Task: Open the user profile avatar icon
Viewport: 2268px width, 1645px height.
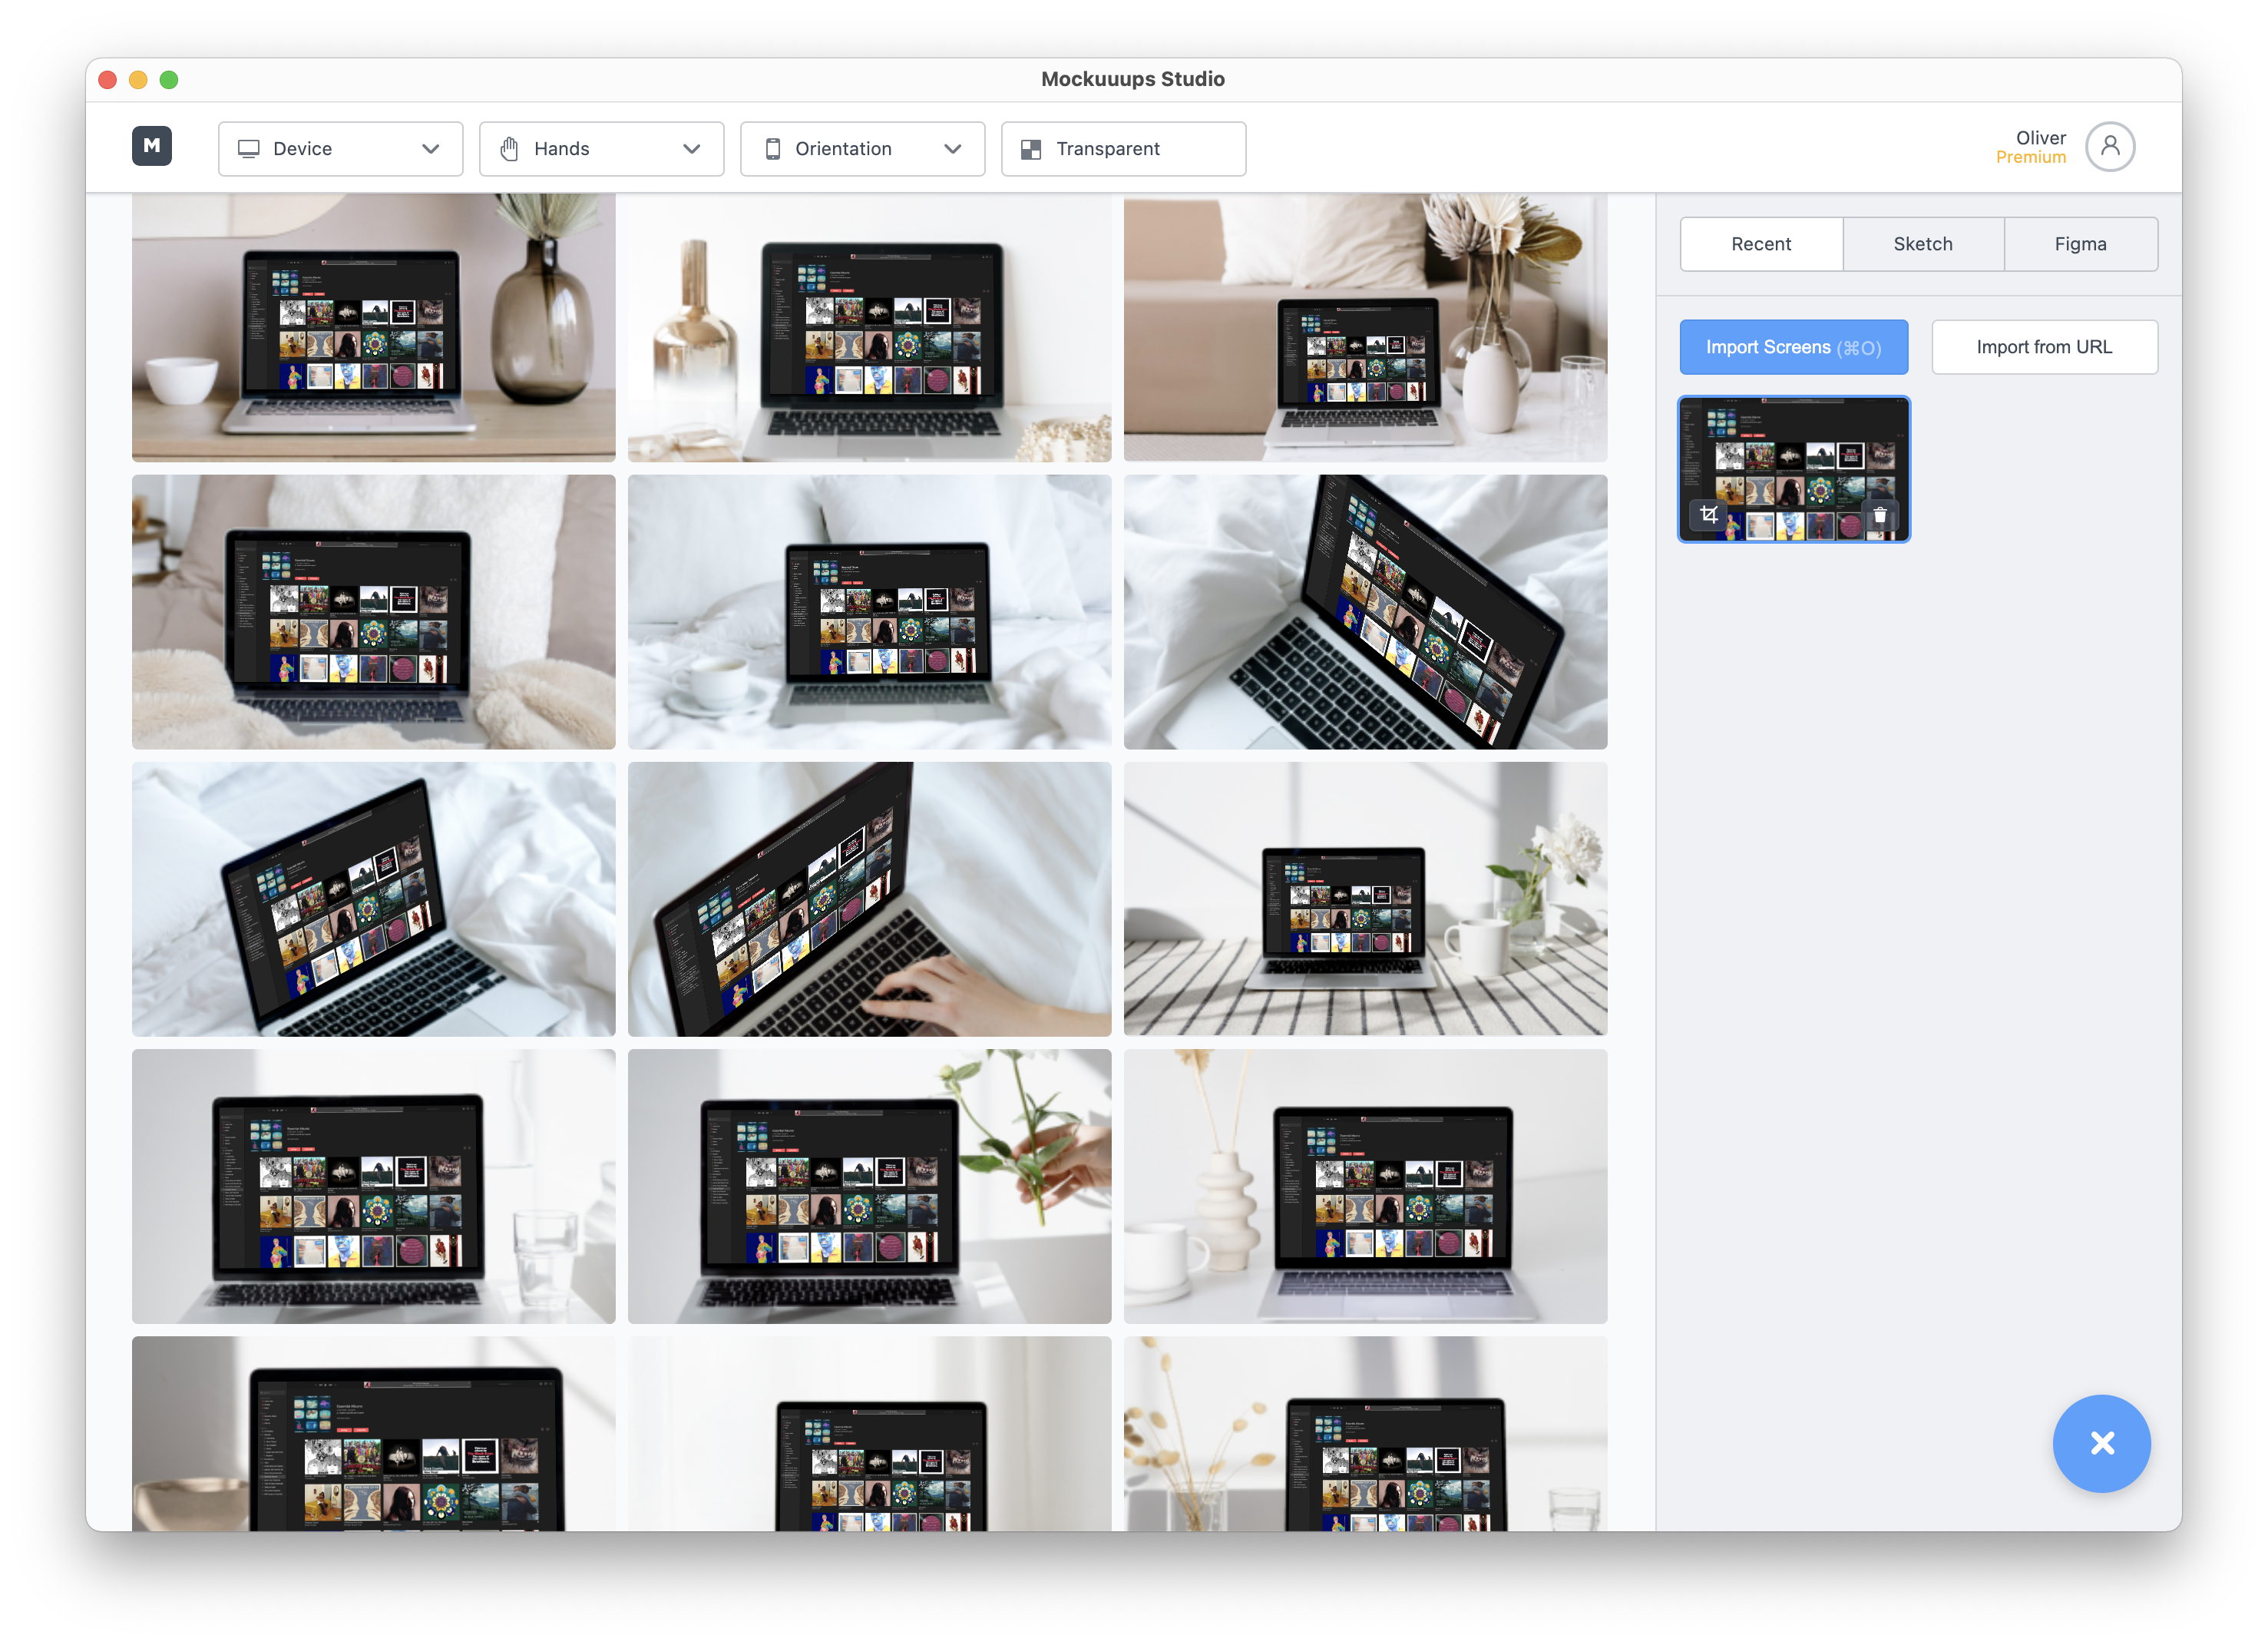Action: [2110, 147]
